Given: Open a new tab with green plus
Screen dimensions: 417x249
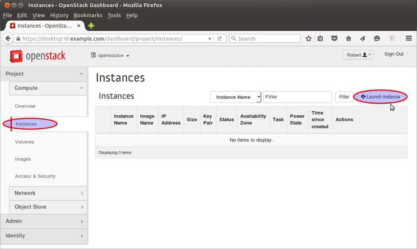Looking at the screenshot, I should pos(91,26).
